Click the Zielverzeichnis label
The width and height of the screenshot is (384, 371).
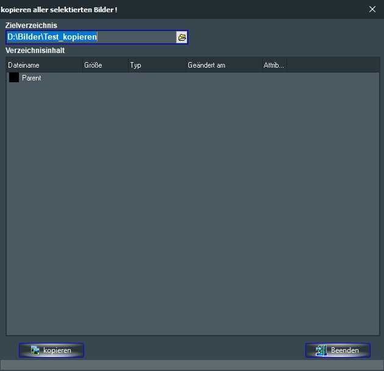(x=31, y=26)
